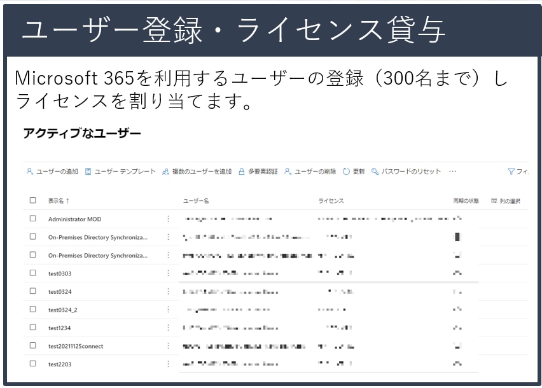The image size is (542, 388).
Task: Click 複数のユーザーを追加 multi-user icon
Action: (165, 171)
